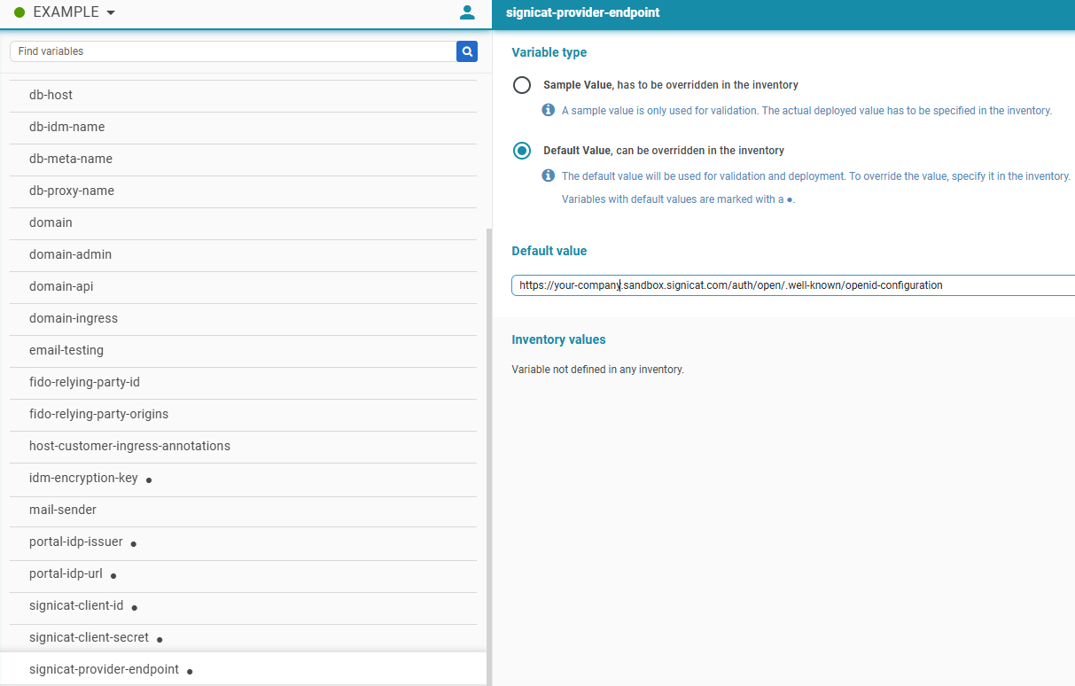
Task: Open the user account icon at top right
Action: click(x=467, y=12)
